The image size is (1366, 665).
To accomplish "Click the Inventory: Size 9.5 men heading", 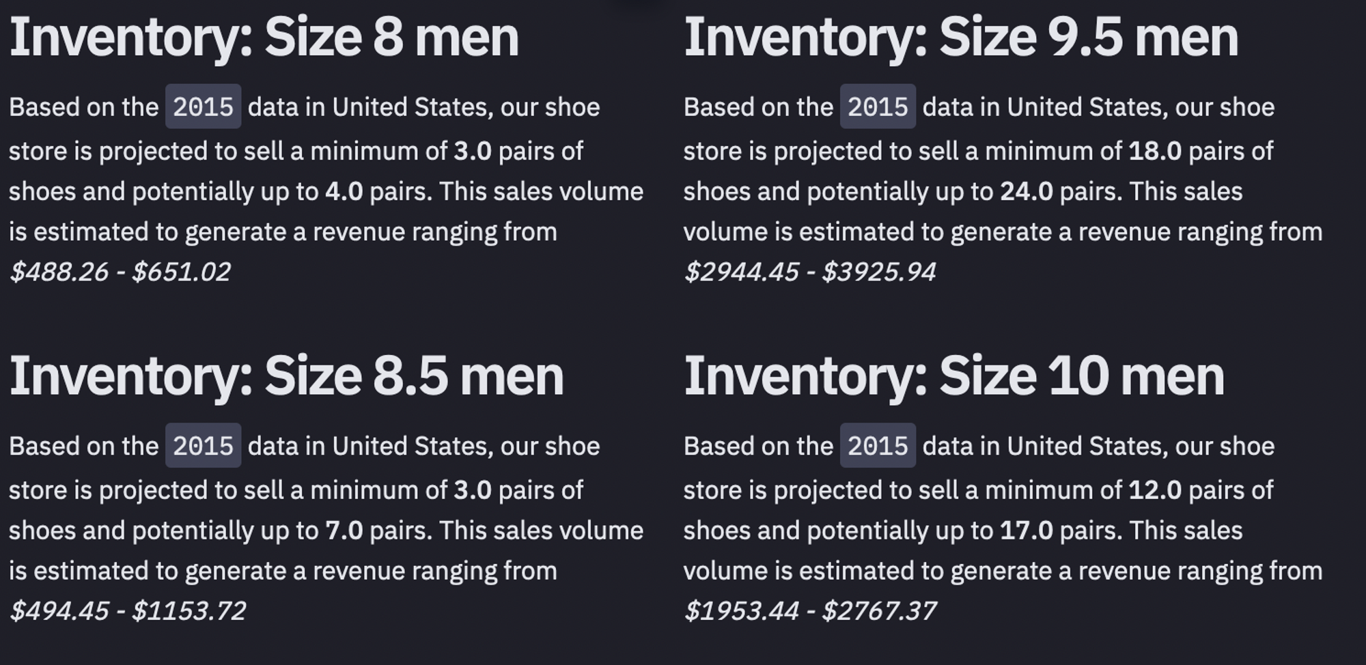I will [960, 38].
